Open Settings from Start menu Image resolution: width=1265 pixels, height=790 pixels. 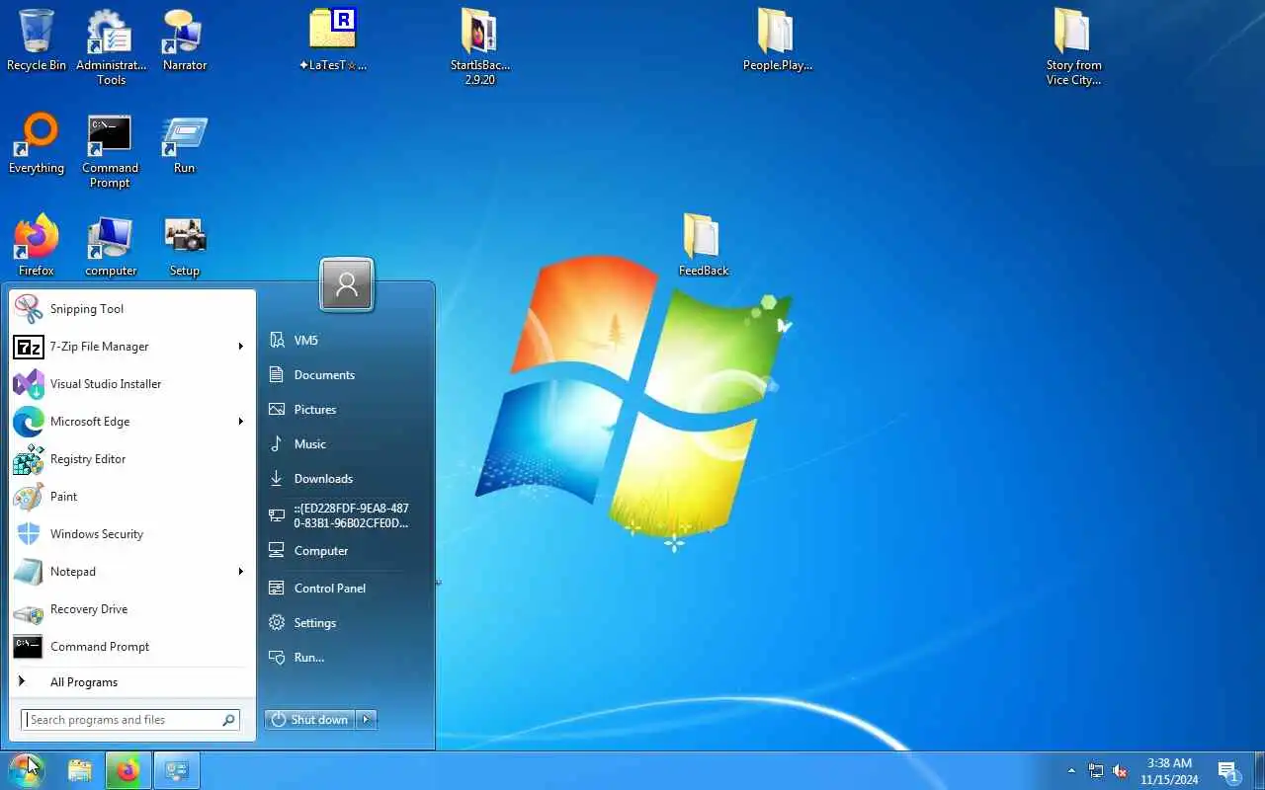click(346, 623)
